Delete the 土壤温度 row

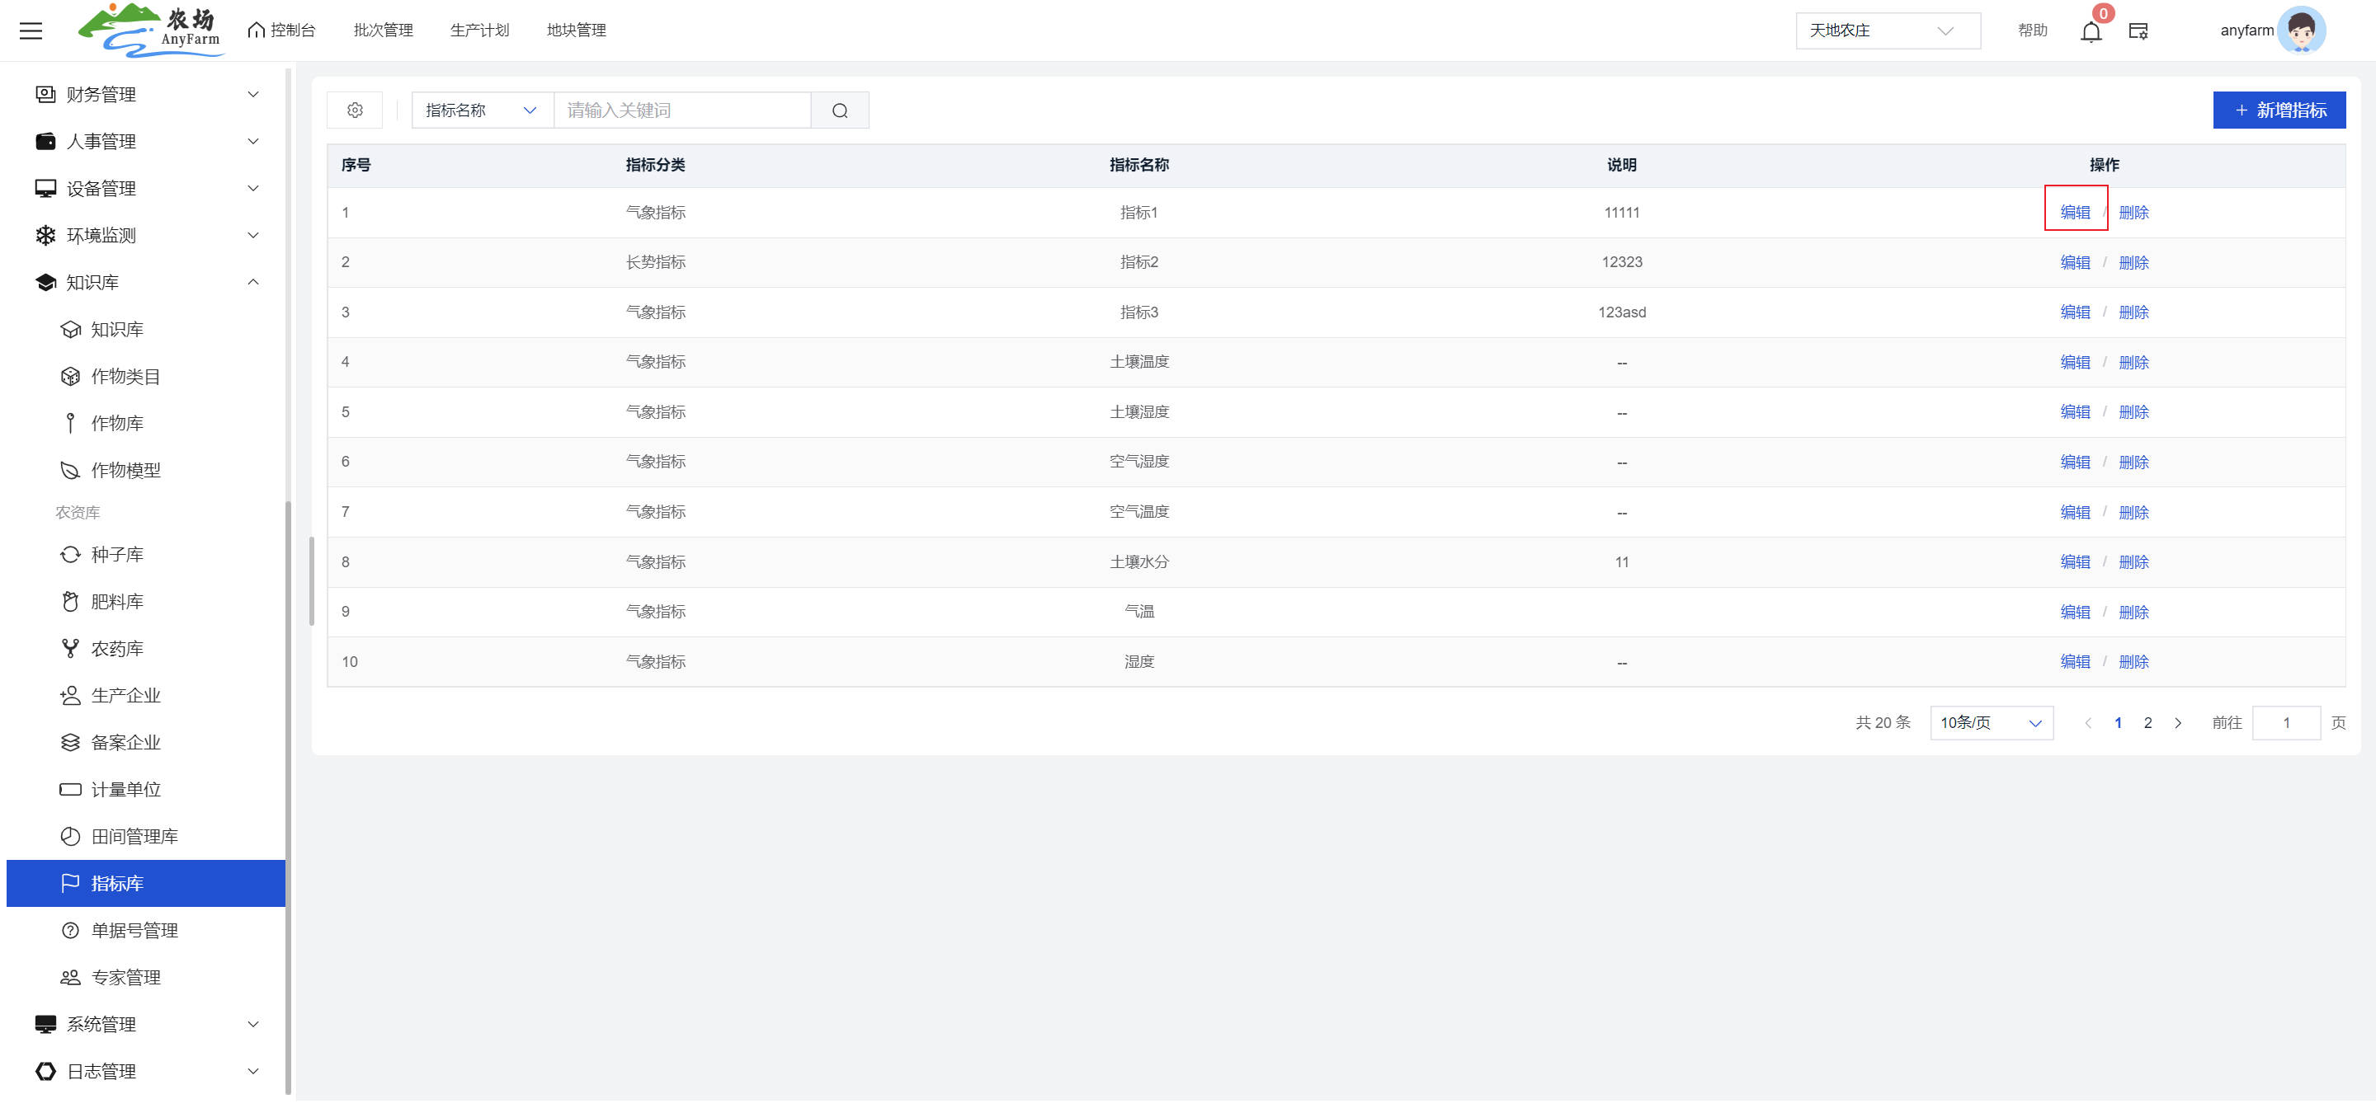(x=2133, y=363)
